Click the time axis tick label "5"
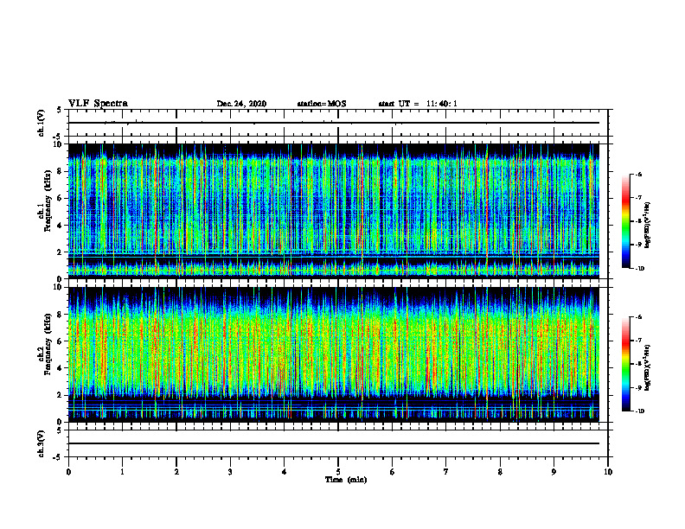This screenshot has width=685, height=529. point(338,472)
